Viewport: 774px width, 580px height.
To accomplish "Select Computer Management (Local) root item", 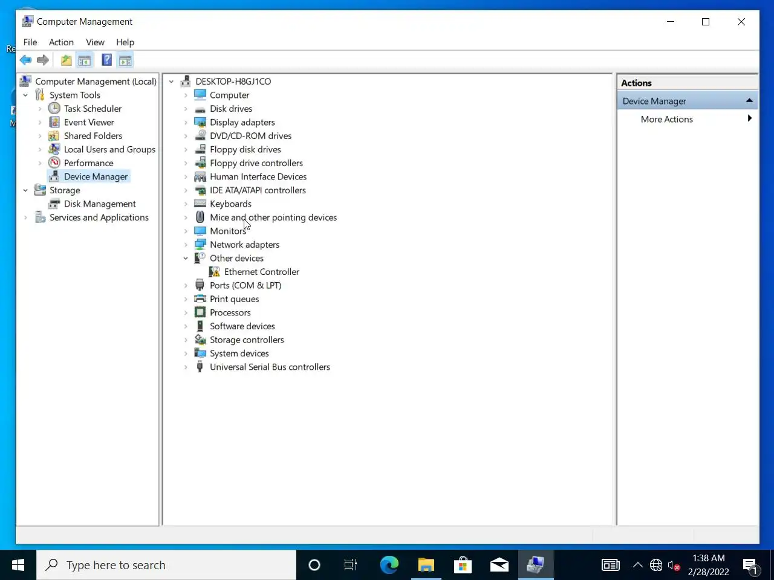I will pos(96,82).
